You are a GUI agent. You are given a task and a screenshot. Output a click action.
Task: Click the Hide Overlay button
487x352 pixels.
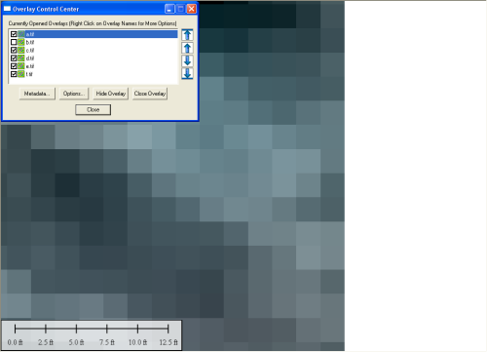[110, 94]
